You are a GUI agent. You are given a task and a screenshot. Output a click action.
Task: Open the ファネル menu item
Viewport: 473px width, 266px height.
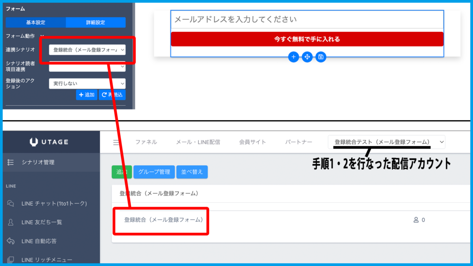click(146, 142)
